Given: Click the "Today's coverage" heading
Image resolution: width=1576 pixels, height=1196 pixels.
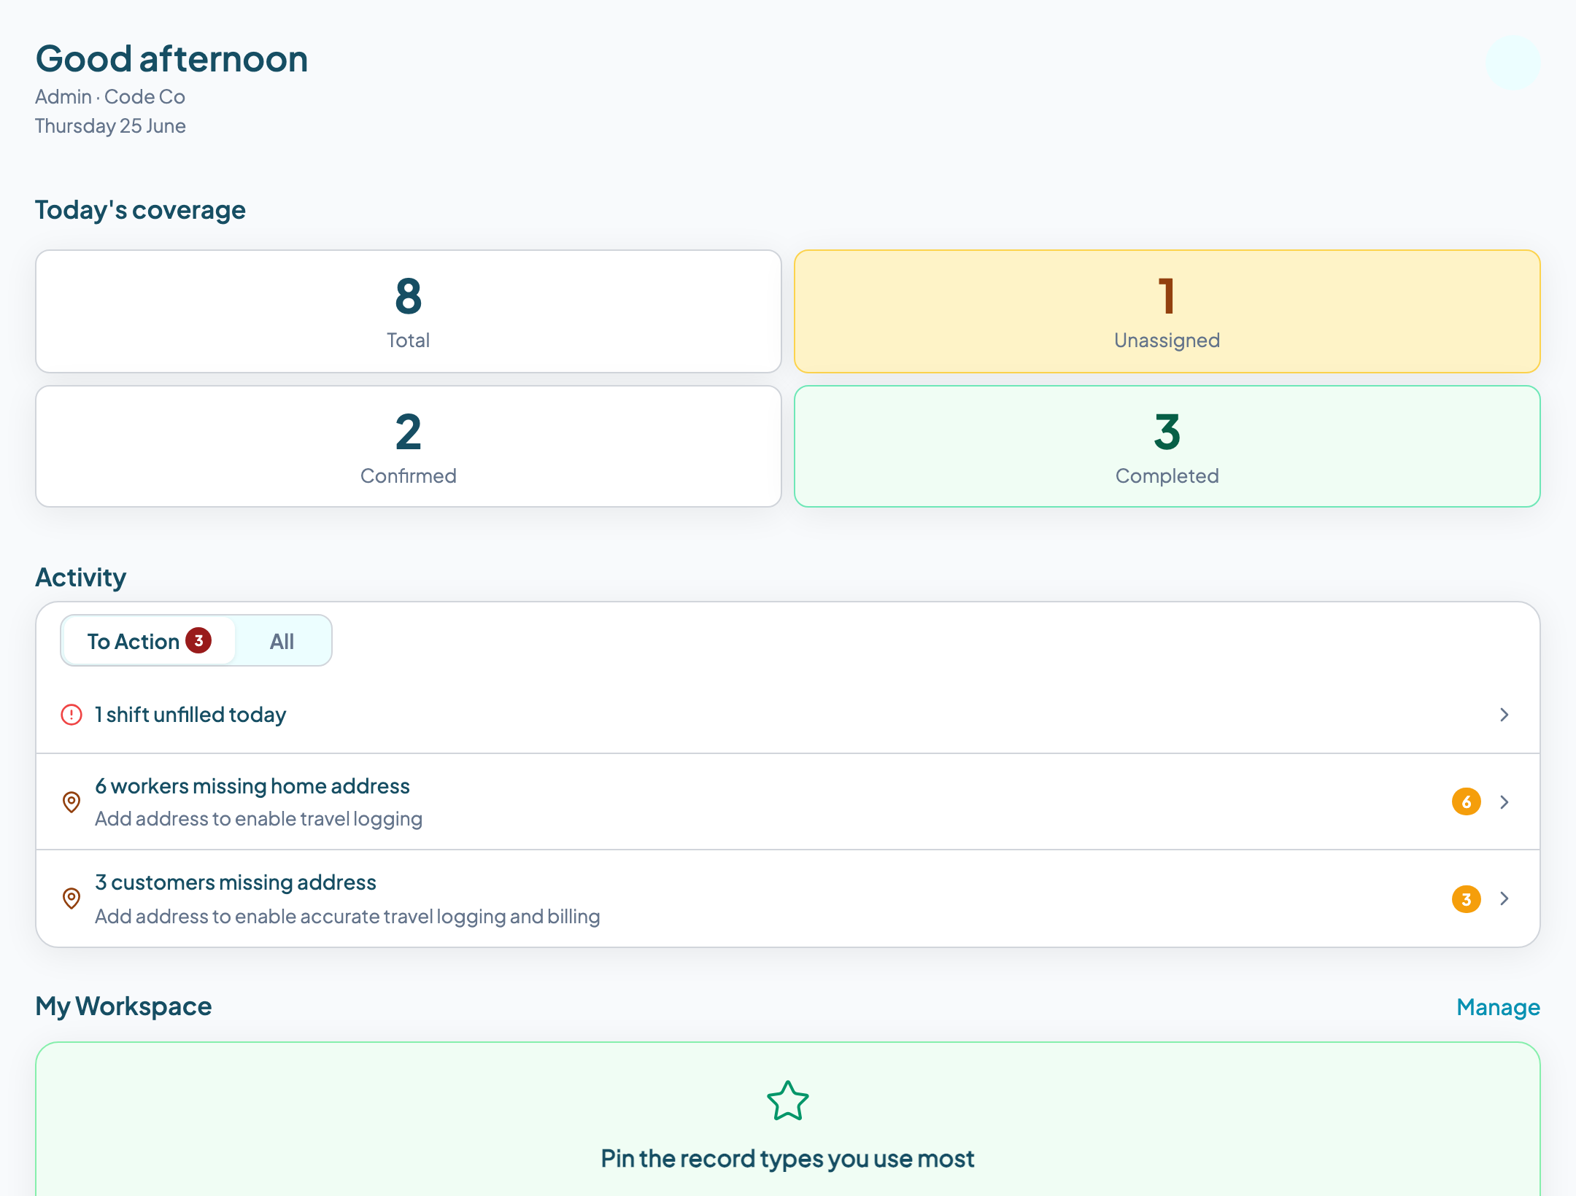Looking at the screenshot, I should coord(140,210).
